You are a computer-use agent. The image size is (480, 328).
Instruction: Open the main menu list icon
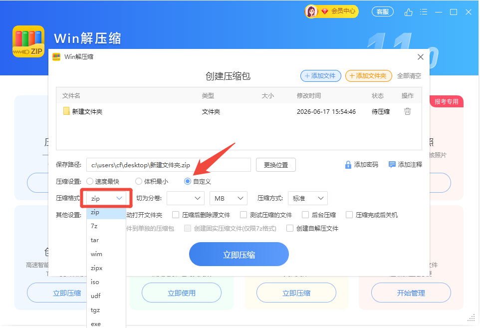(424, 12)
